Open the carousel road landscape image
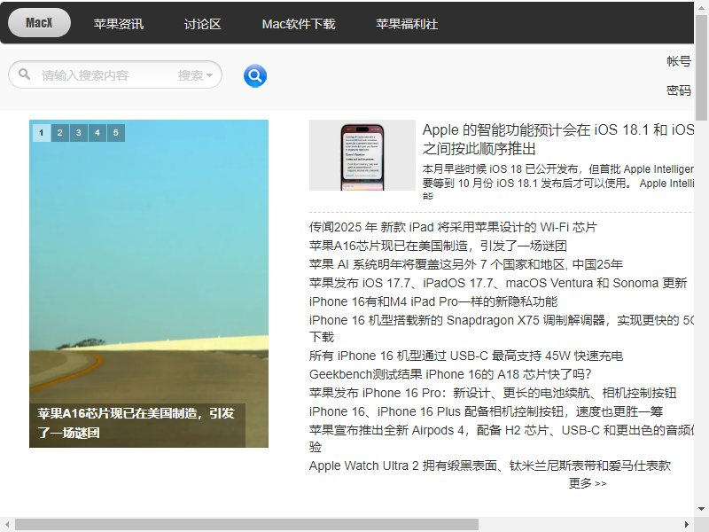The height and width of the screenshot is (532, 709). pos(149,271)
